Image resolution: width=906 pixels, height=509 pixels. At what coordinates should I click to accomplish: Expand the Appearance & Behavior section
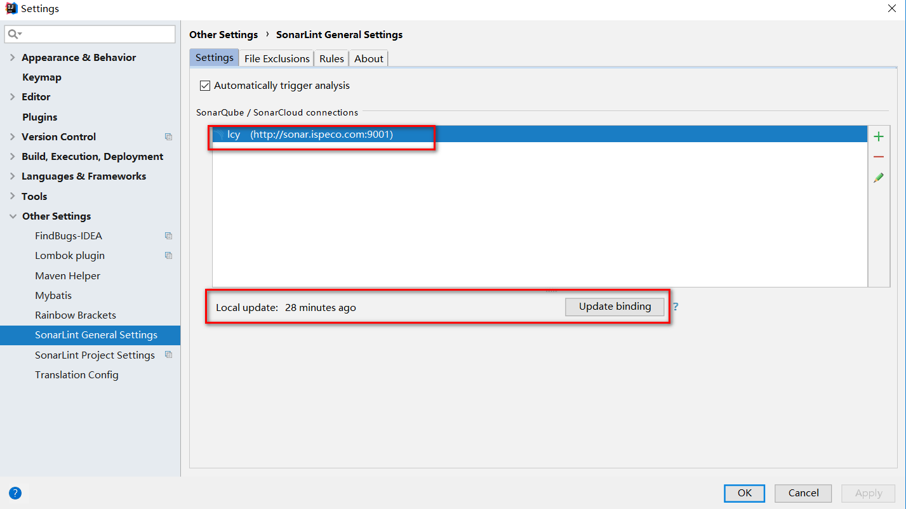[x=13, y=57]
